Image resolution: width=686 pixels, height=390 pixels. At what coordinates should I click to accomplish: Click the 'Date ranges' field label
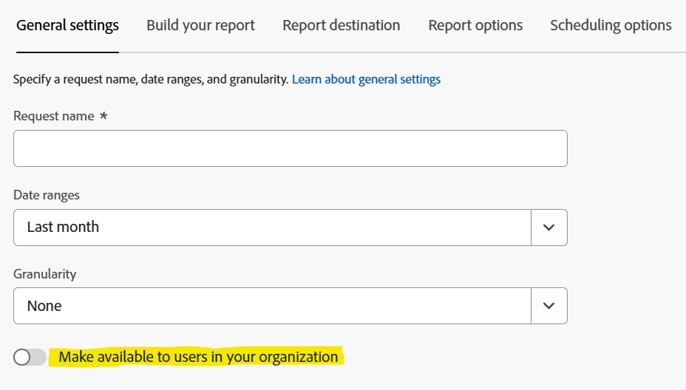[47, 195]
